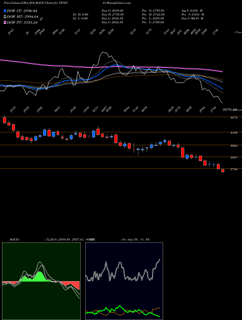Click the 3034 price axis label

233,146
